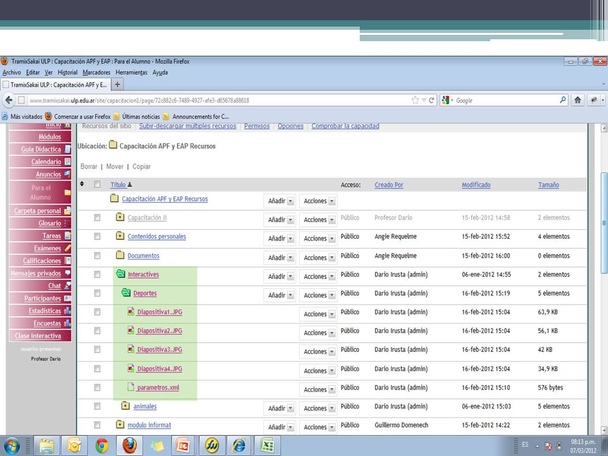Screen dimensions: 608x456
Task: Focus the Google search box
Action: click(506, 101)
